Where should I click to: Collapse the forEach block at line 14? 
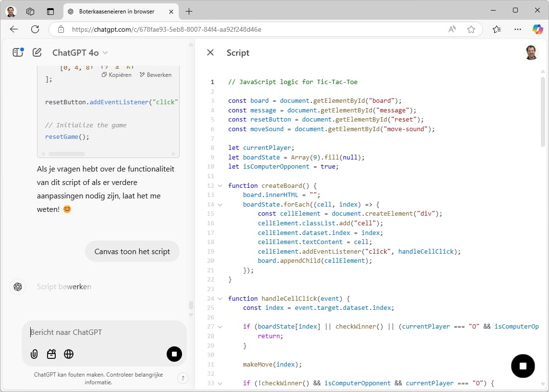pos(220,204)
